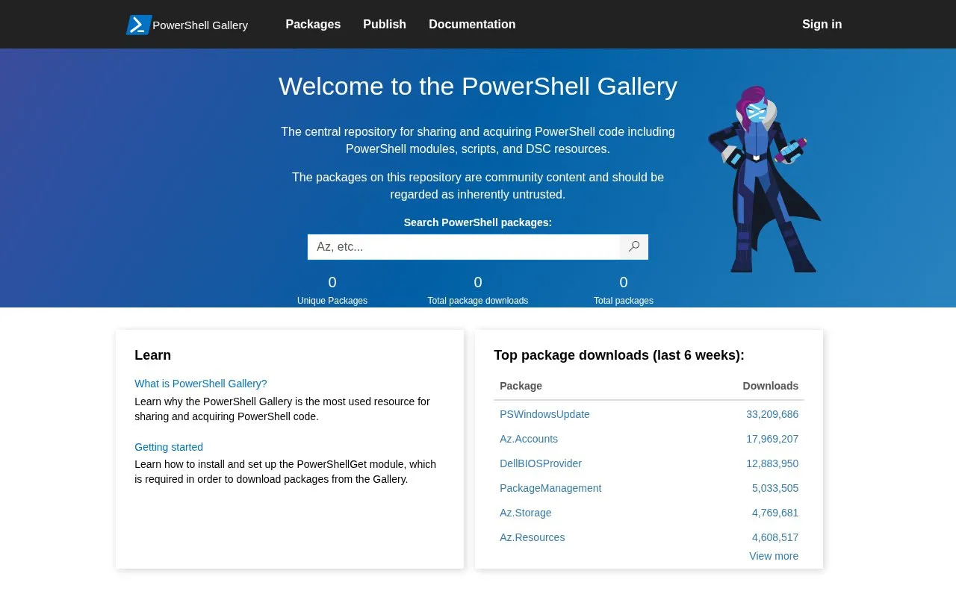Click the magnifying glass search icon
Viewport: 956px width, 597px height.
click(x=634, y=247)
